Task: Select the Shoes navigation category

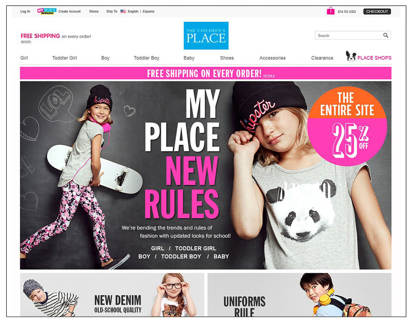Action: click(x=227, y=58)
